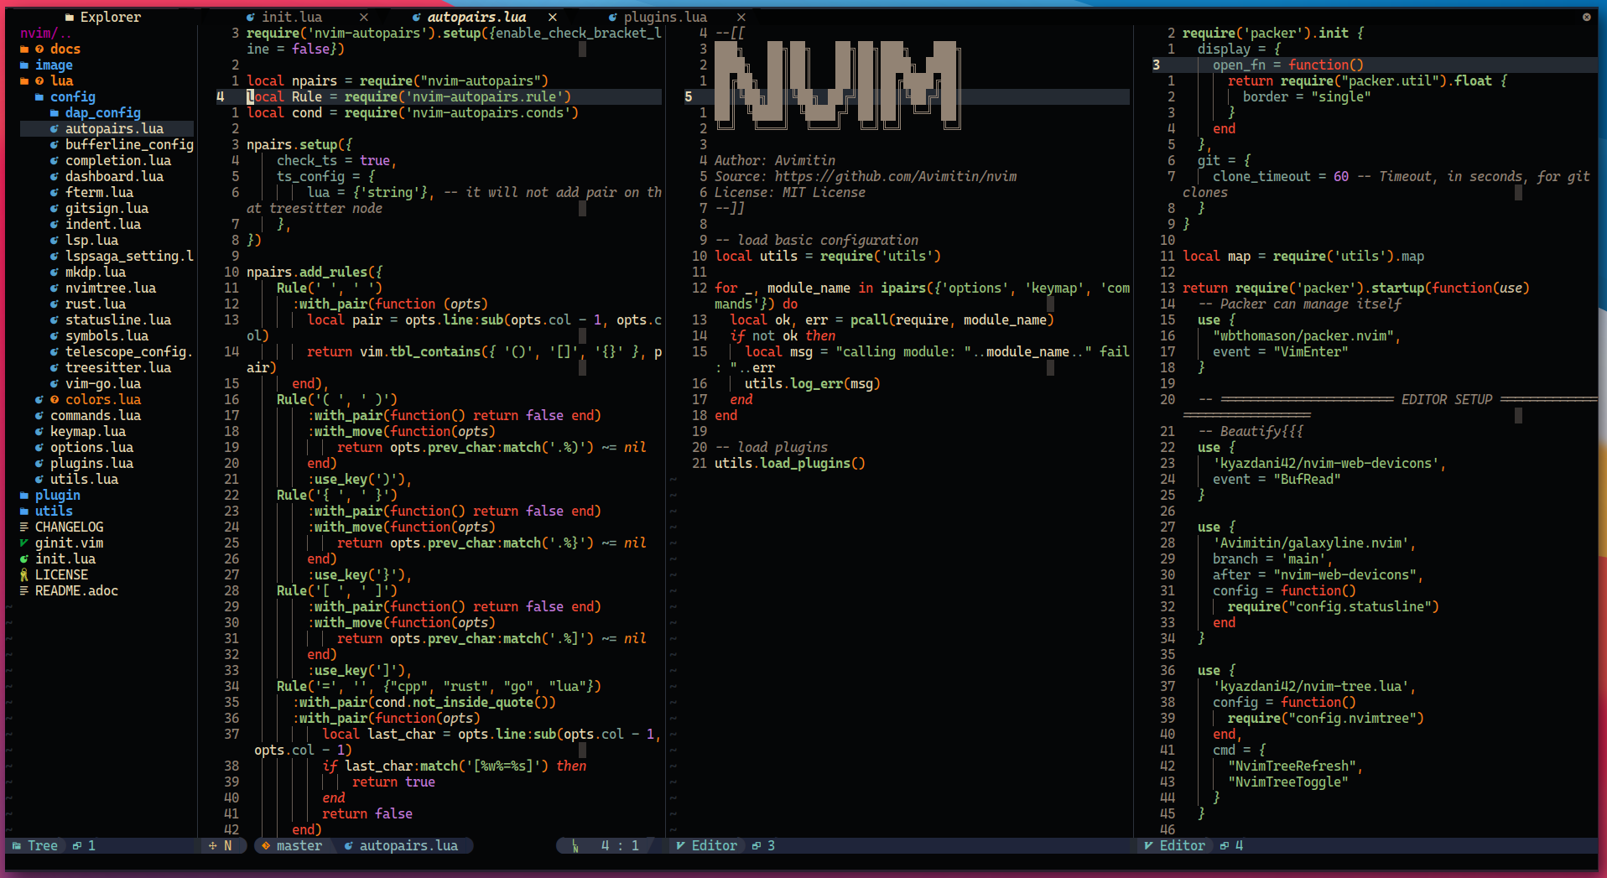
Task: Click the lua icon beside lsp.lua
Action: click(55, 240)
